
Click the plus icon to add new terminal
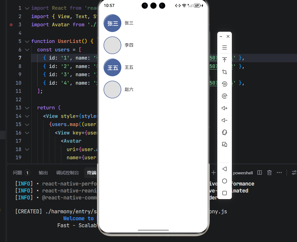[x=213, y=173]
